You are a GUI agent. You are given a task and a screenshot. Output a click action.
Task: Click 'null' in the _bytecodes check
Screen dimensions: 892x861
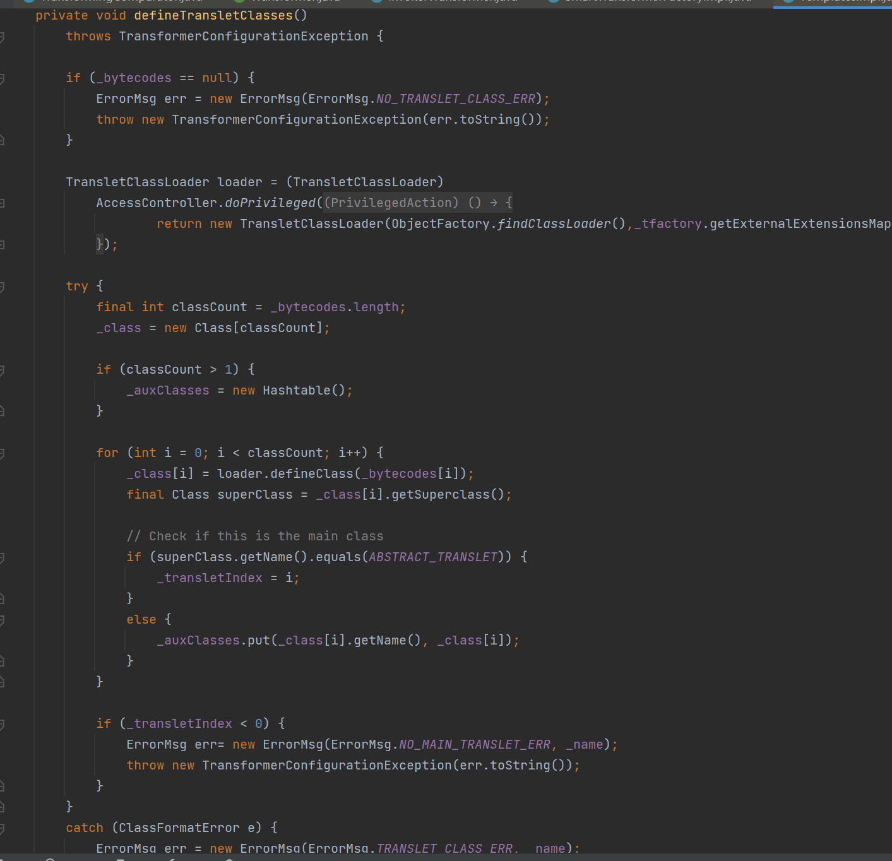[217, 78]
